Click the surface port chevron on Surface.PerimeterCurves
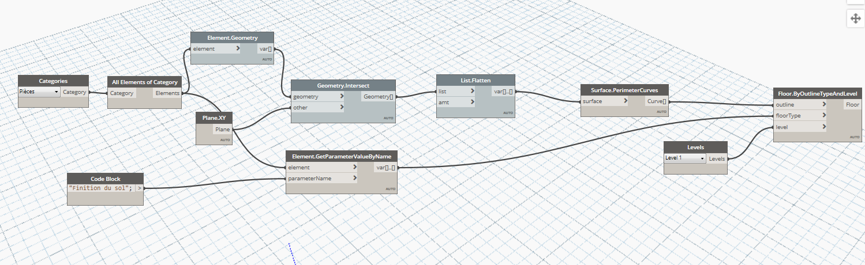865x265 pixels. [625, 101]
